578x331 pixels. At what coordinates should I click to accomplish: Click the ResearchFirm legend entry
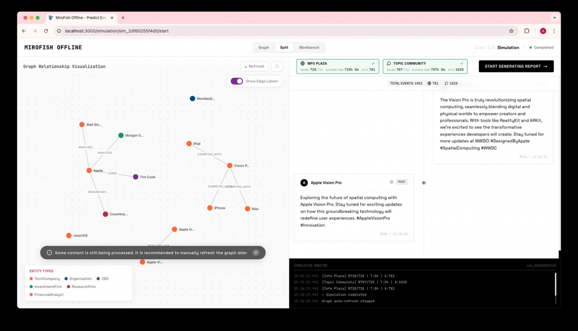click(x=81, y=287)
